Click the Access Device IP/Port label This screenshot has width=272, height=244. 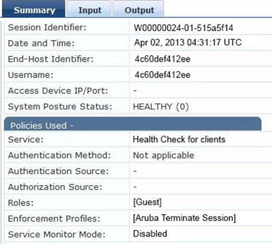click(58, 91)
